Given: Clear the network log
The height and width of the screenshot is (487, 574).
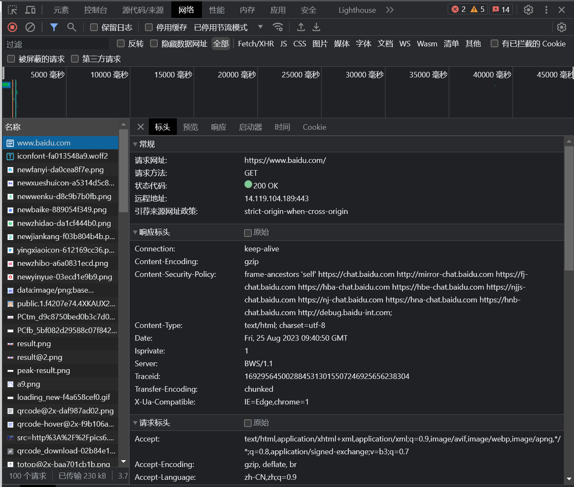Looking at the screenshot, I should [x=30, y=27].
